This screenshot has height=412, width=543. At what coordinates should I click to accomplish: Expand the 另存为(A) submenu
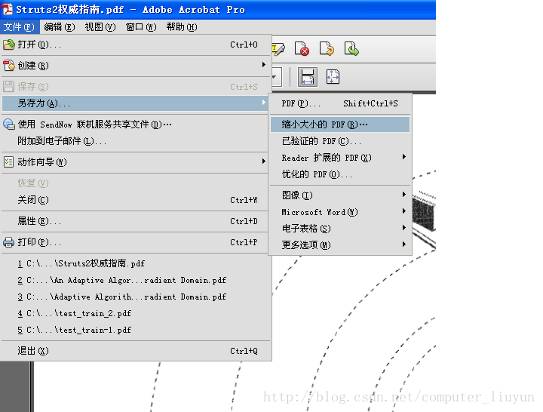click(135, 103)
